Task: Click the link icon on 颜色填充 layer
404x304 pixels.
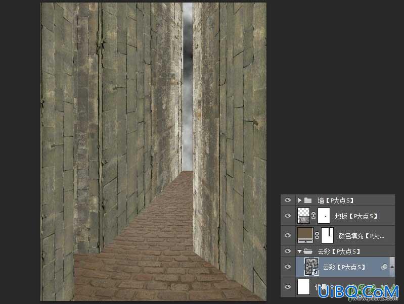Action: click(317, 235)
